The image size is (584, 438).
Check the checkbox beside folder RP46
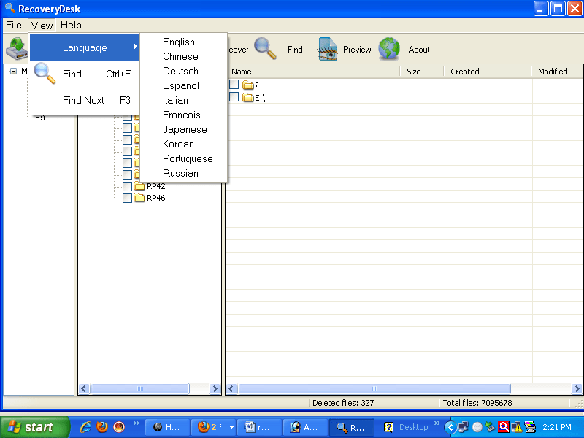click(128, 198)
